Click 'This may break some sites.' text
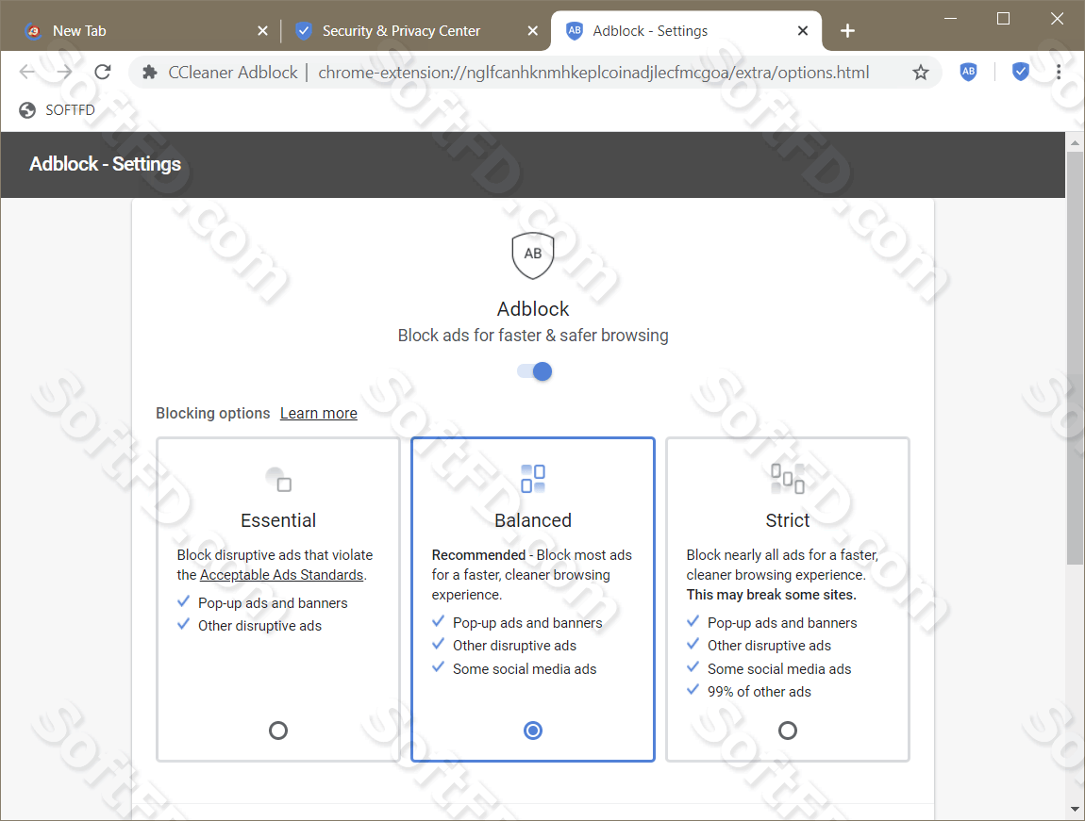1085x821 pixels. (x=771, y=595)
